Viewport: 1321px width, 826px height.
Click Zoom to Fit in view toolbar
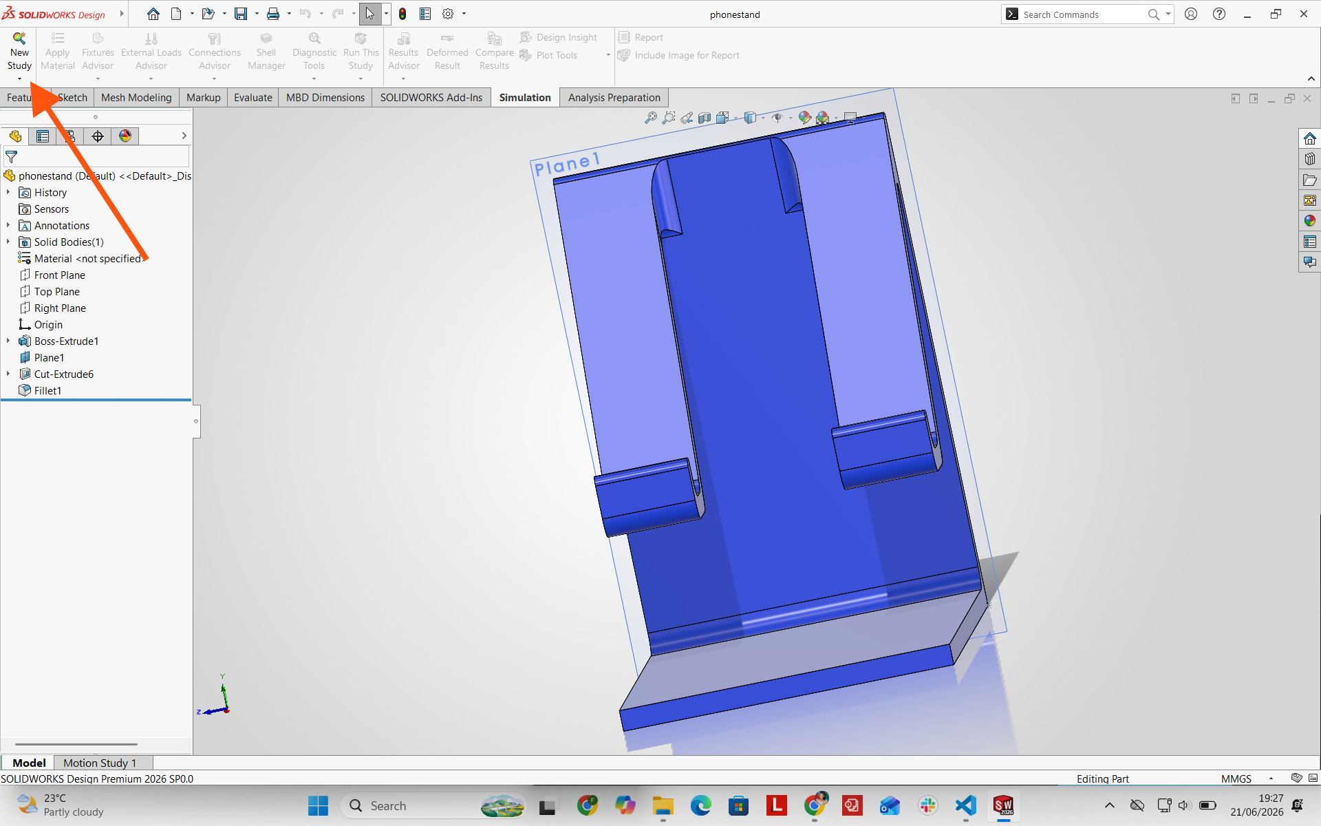[650, 118]
